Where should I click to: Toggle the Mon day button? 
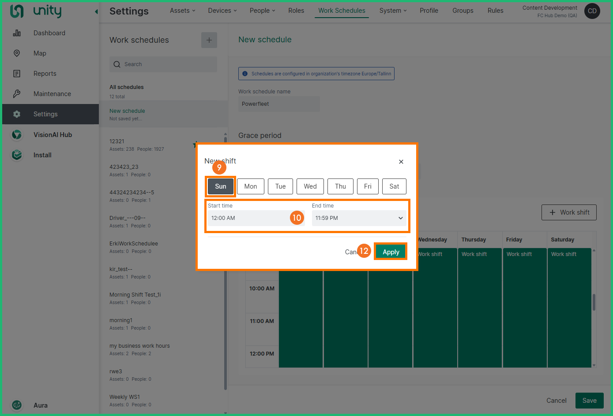(251, 186)
